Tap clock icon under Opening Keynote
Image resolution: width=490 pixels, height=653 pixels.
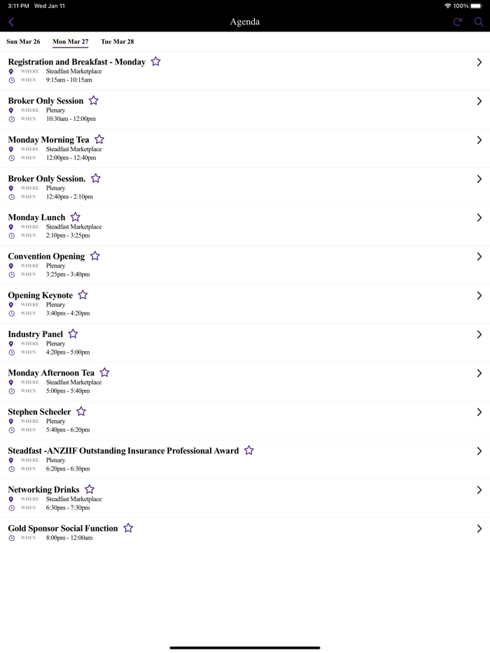11,314
